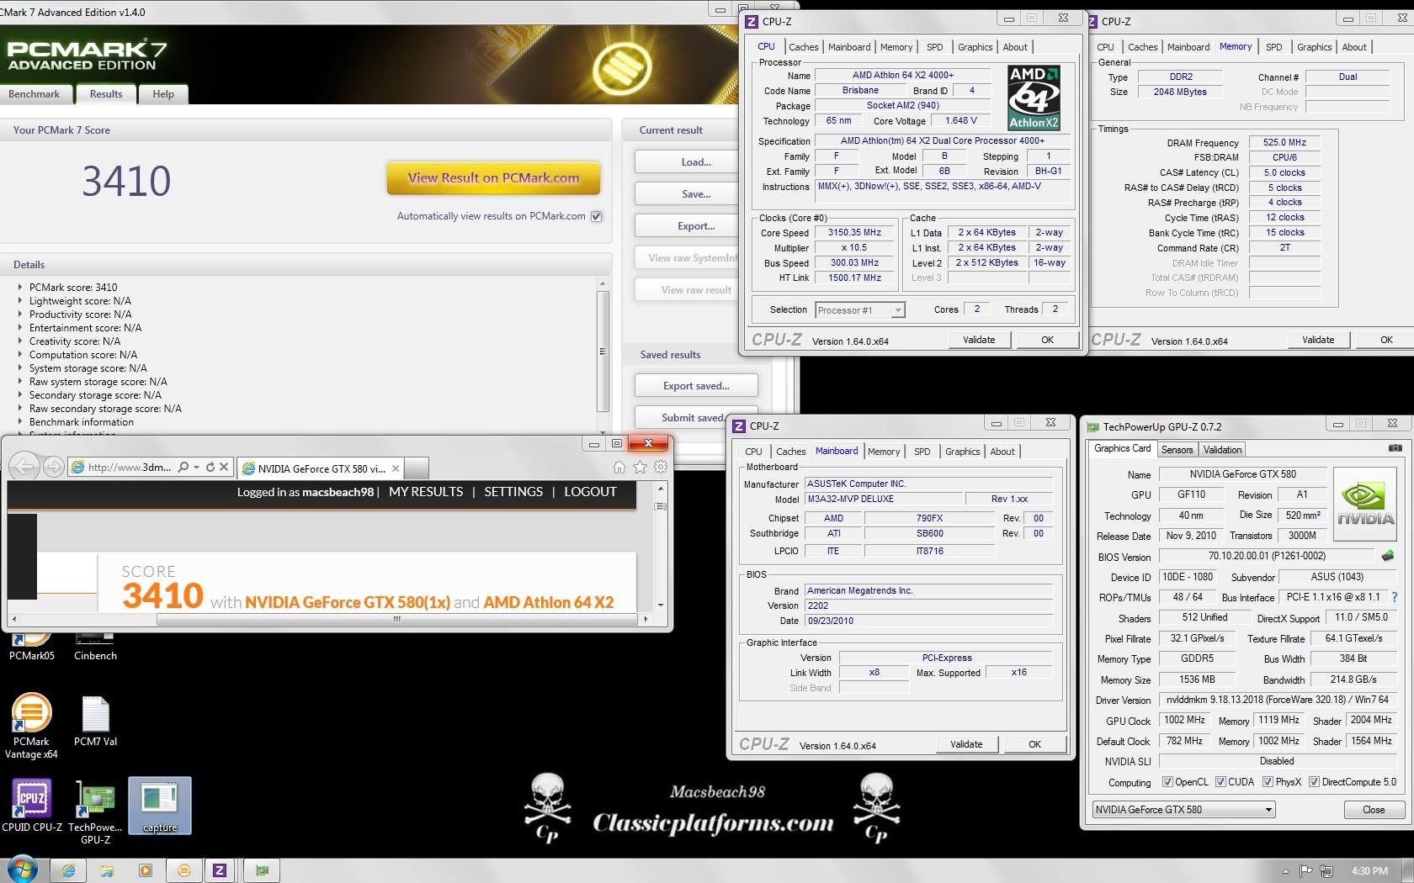Expand PCMark score: 3410 detail
Screen dimensions: 1414x883
pos(20,287)
